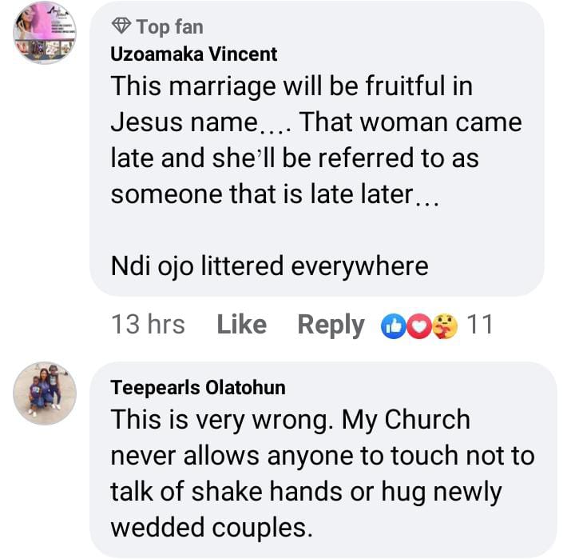This screenshot has width=575, height=559.
Task: Click the Top fan diamond badge icon
Action: 121,27
